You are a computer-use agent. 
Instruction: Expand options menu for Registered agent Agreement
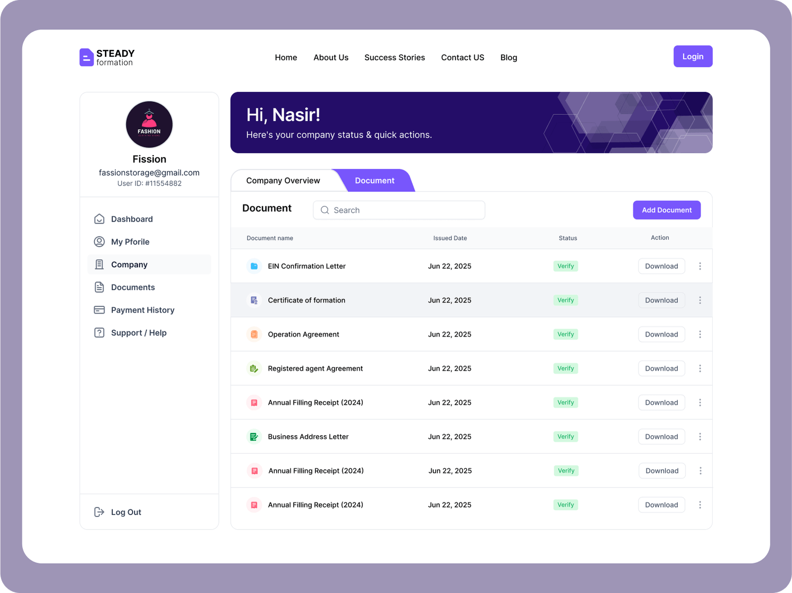pyautogui.click(x=700, y=368)
